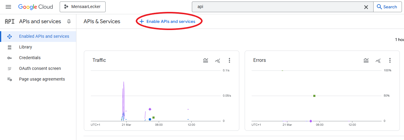The width and height of the screenshot is (404, 140).
Task: Pin the APIs and services sidebar
Action: tap(69, 22)
